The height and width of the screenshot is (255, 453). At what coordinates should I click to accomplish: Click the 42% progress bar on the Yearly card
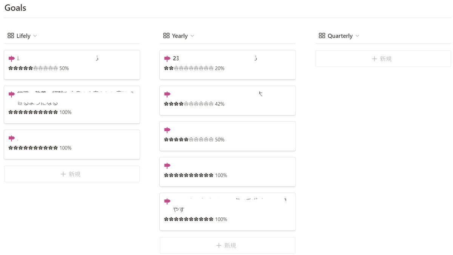click(x=189, y=104)
